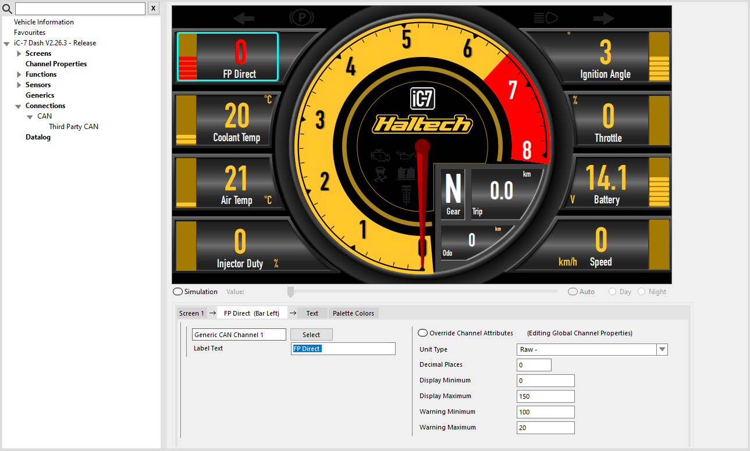The height and width of the screenshot is (451, 750).
Task: Select the Gear indicator widget
Action: pos(453,195)
